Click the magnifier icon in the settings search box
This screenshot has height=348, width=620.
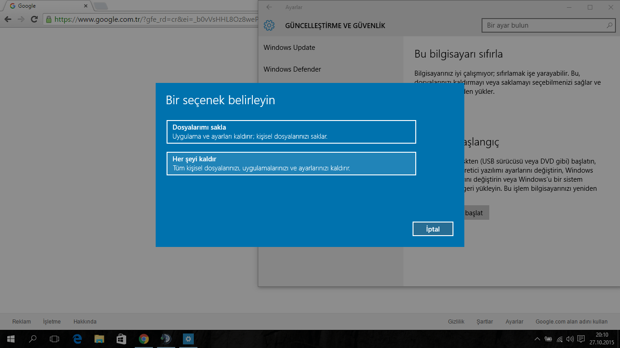click(x=610, y=25)
